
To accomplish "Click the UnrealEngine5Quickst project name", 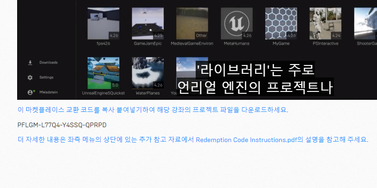I will tap(103, 93).
